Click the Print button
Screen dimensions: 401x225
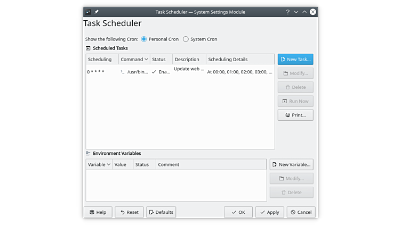[x=295, y=115]
